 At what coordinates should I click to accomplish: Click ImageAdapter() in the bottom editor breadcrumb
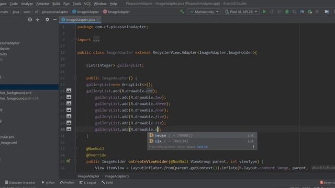[x=117, y=176]
